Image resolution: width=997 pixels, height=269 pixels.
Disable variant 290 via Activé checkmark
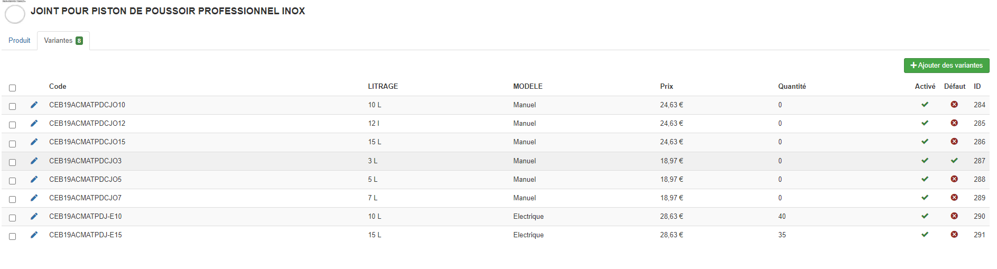(x=925, y=216)
